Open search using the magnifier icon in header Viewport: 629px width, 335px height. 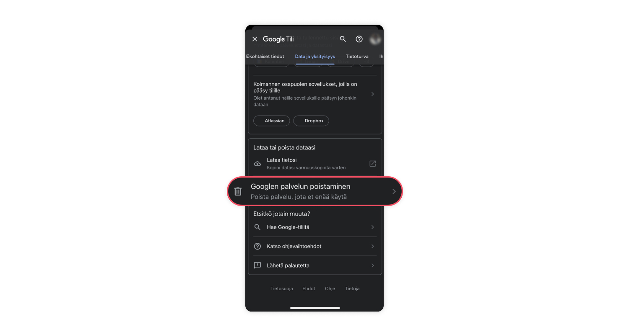(343, 39)
